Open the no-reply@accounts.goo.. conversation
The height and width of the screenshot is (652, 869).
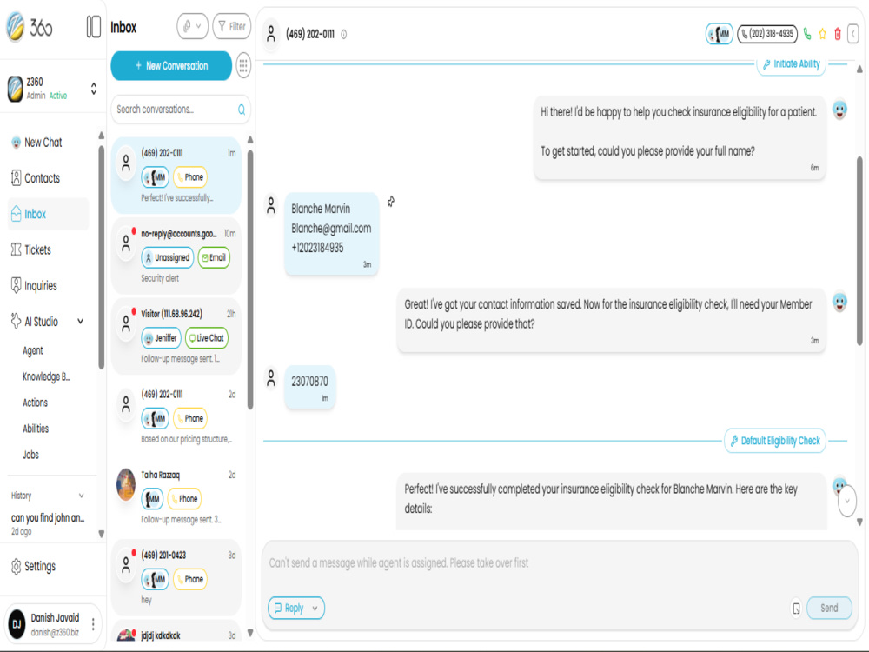point(176,256)
